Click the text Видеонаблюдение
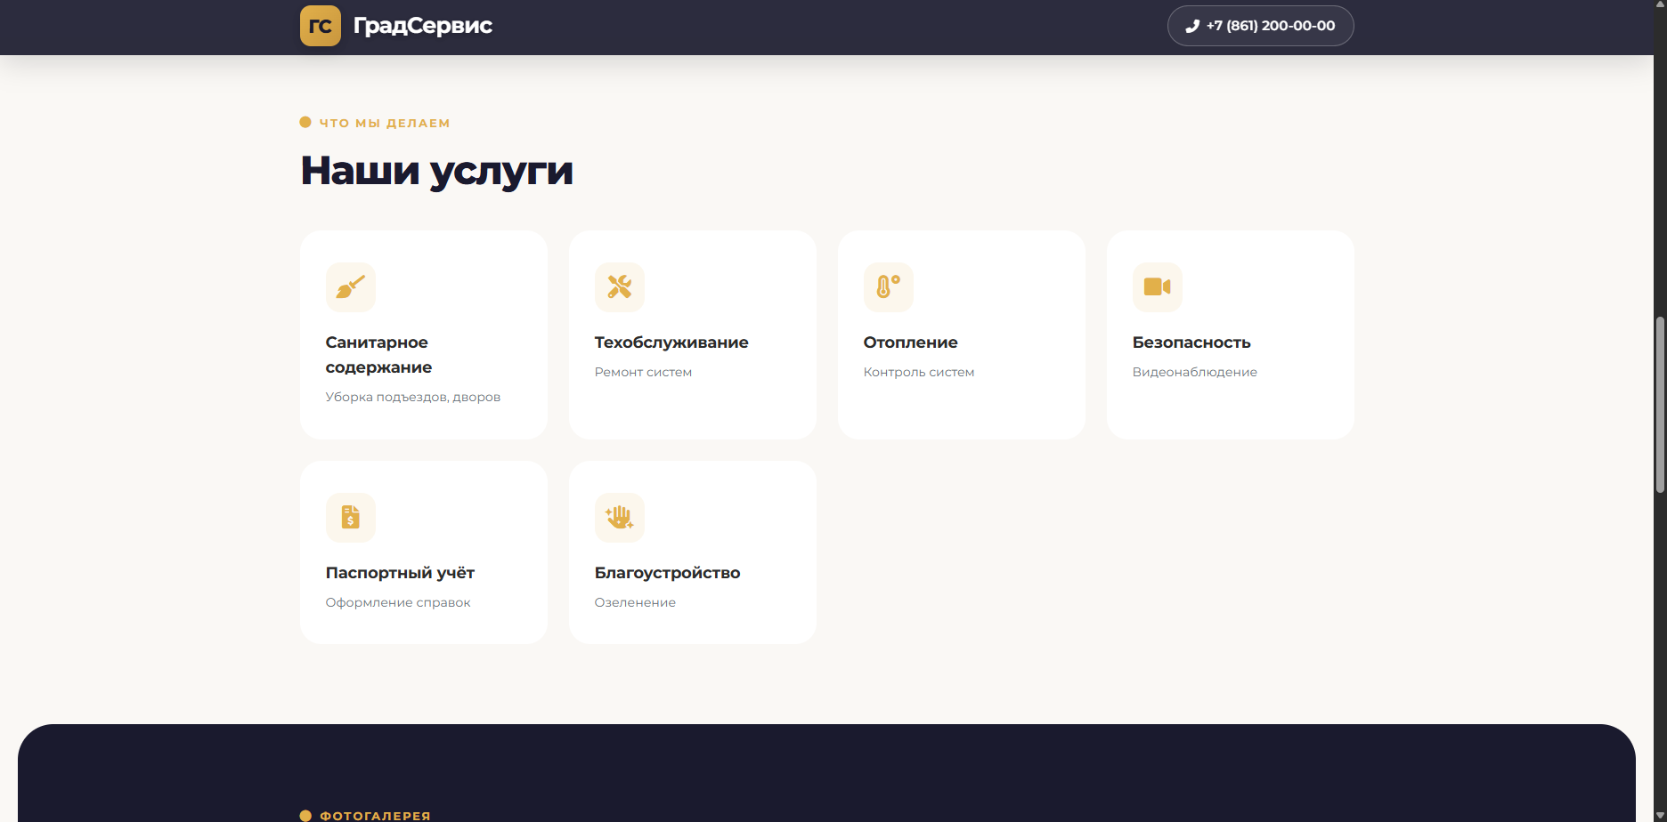1667x822 pixels. pos(1195,372)
